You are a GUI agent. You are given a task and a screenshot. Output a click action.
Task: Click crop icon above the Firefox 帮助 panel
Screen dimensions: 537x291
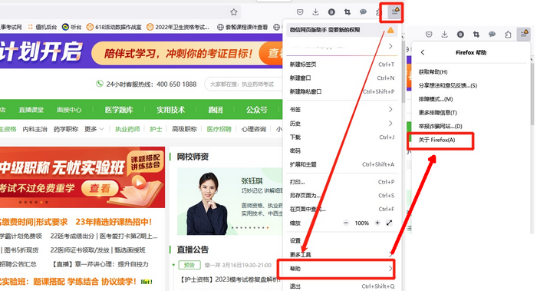pos(476,35)
